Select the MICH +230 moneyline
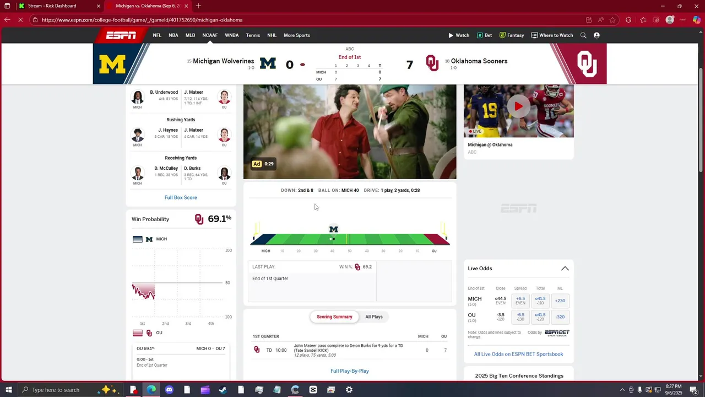 click(x=560, y=301)
